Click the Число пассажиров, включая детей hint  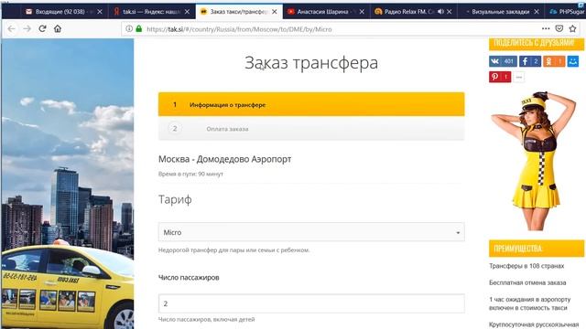(x=206, y=319)
